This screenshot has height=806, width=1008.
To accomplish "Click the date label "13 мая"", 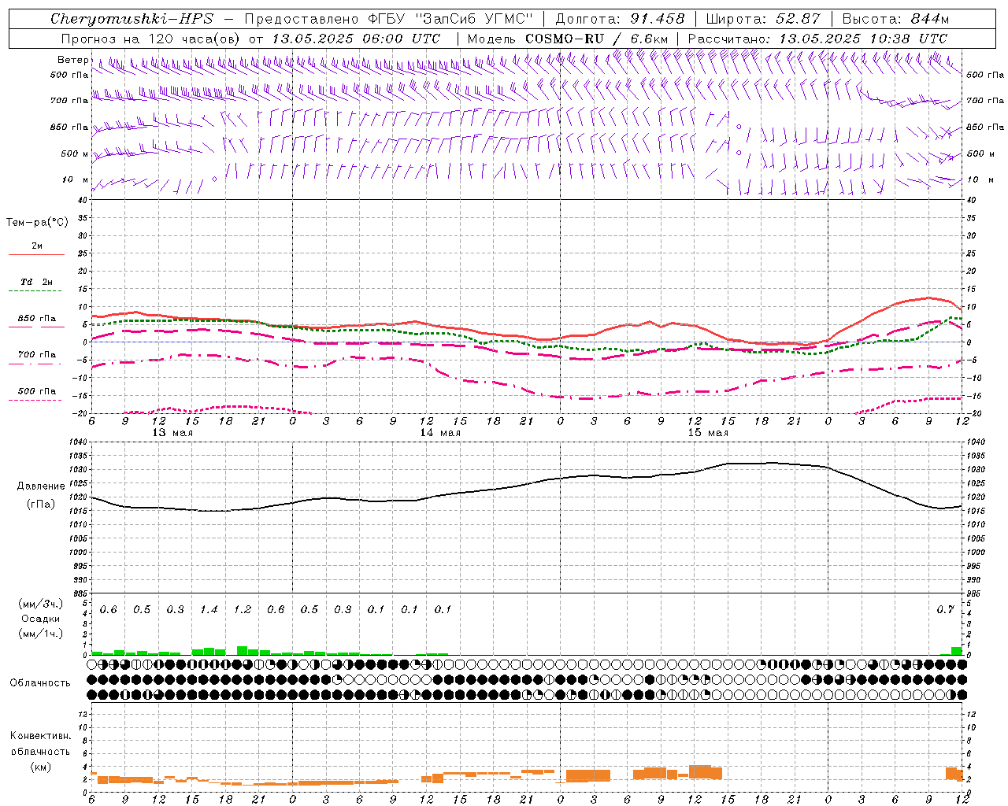I will 172,433.
